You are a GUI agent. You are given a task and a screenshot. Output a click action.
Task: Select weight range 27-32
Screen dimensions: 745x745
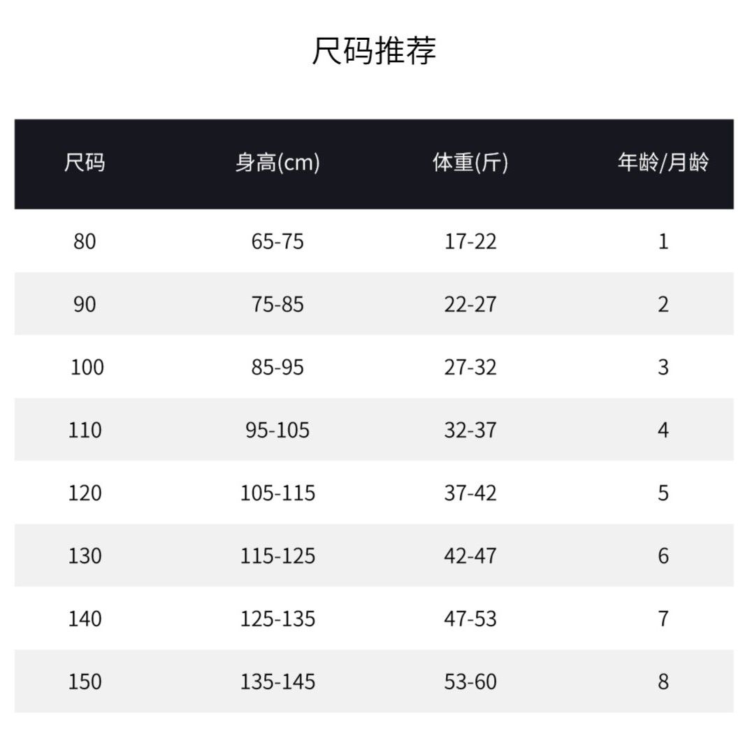[470, 367]
